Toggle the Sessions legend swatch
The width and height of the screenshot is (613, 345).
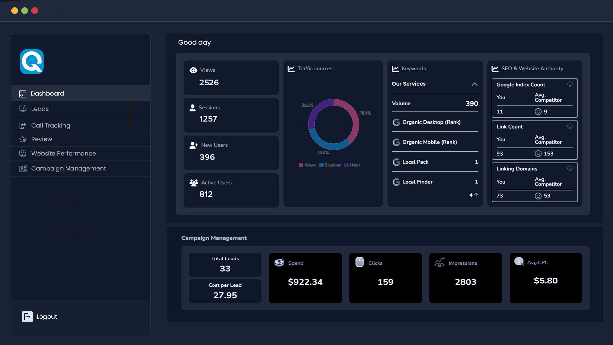[x=321, y=165]
